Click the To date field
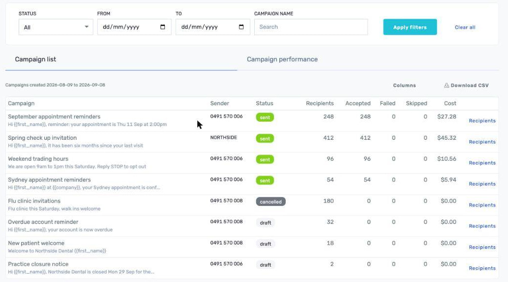The width and height of the screenshot is (508, 282). (213, 27)
